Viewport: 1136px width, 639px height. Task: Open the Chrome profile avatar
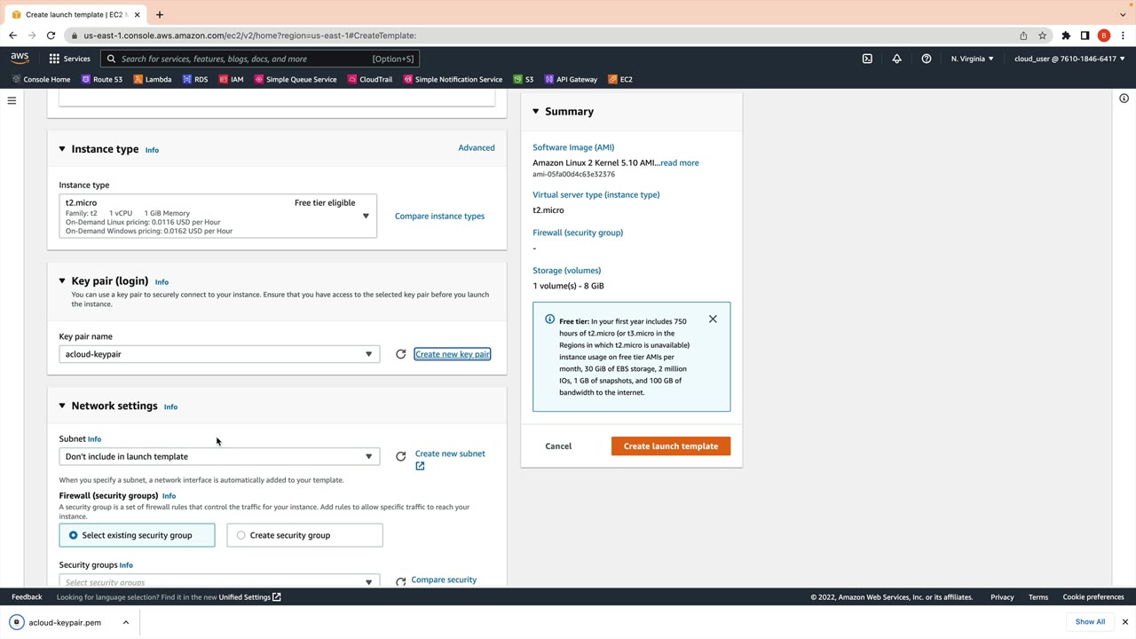pyautogui.click(x=1104, y=35)
